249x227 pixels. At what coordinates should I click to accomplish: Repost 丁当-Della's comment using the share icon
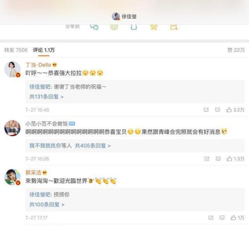(x=206, y=110)
